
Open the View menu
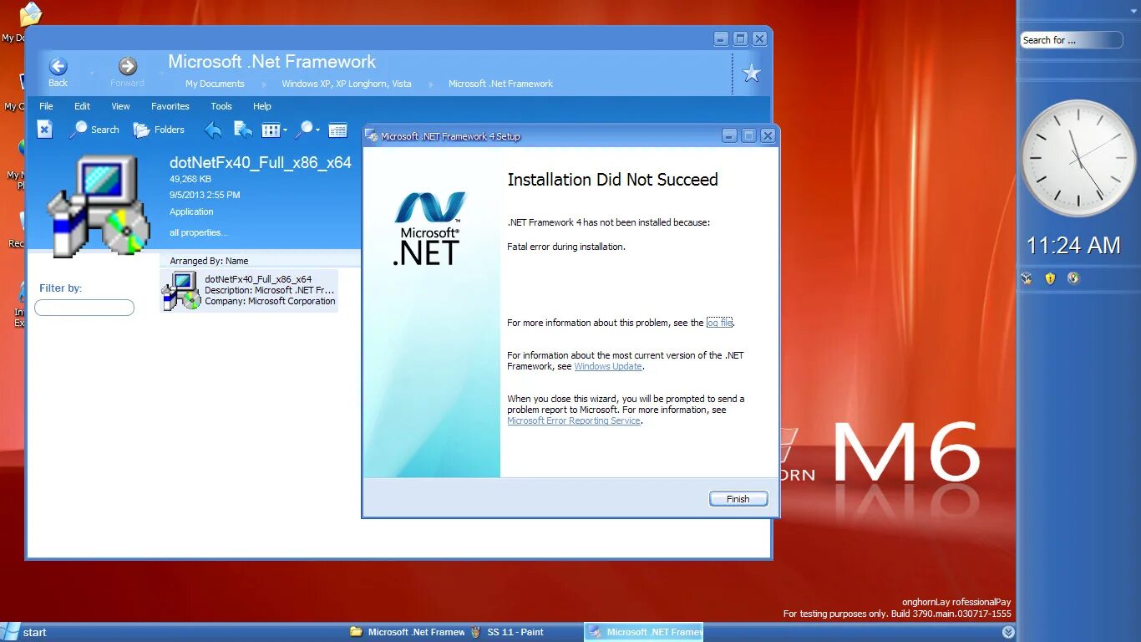tap(121, 106)
